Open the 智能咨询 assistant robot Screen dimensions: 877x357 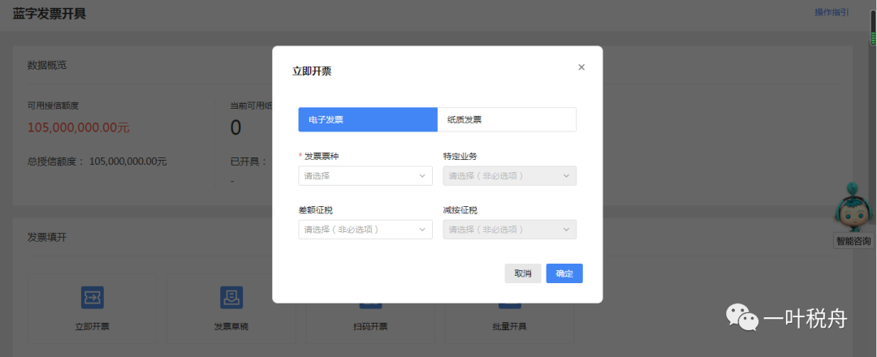(x=853, y=207)
